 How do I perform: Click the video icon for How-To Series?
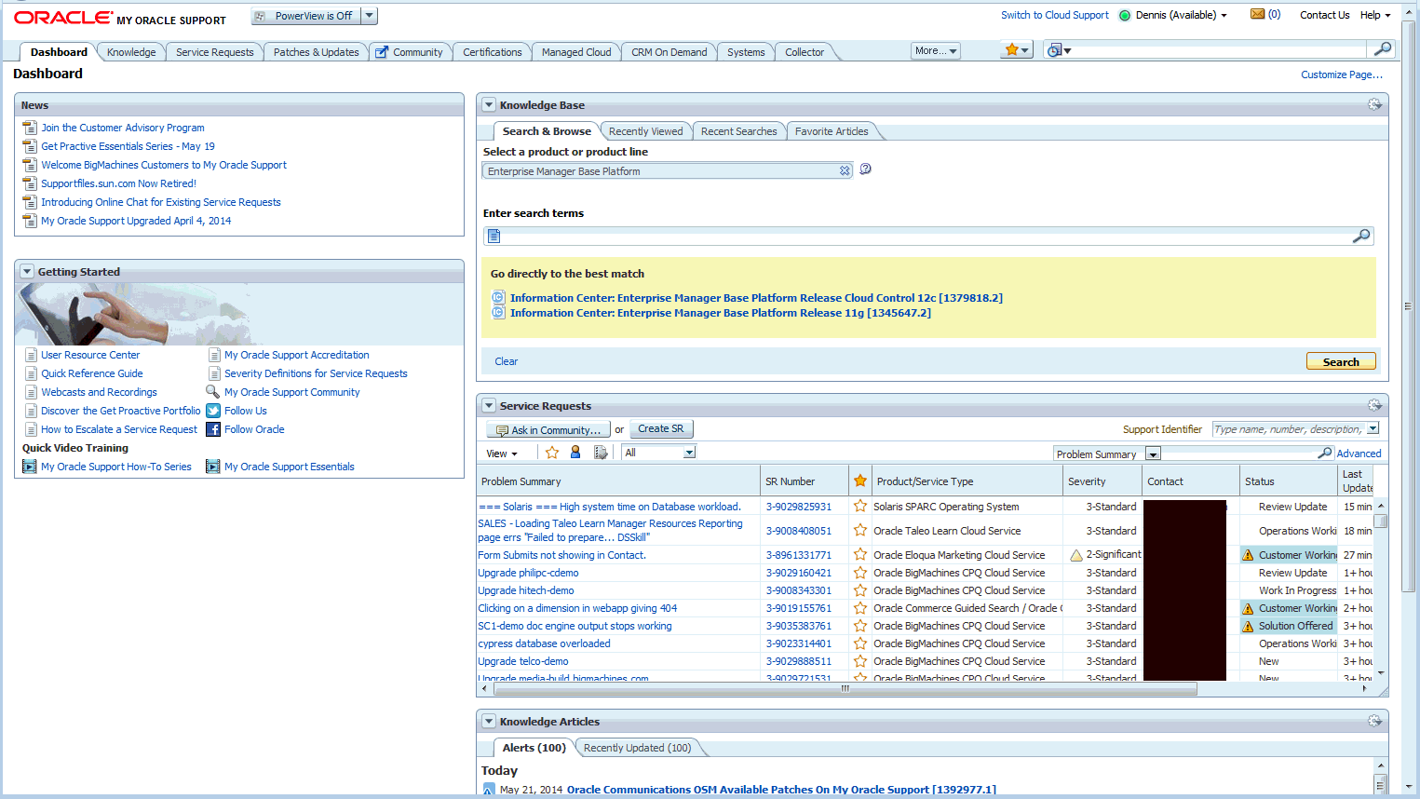[30, 467]
